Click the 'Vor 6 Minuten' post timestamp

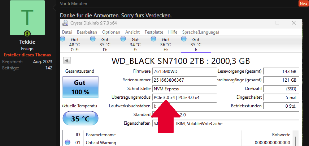pos(74,4)
